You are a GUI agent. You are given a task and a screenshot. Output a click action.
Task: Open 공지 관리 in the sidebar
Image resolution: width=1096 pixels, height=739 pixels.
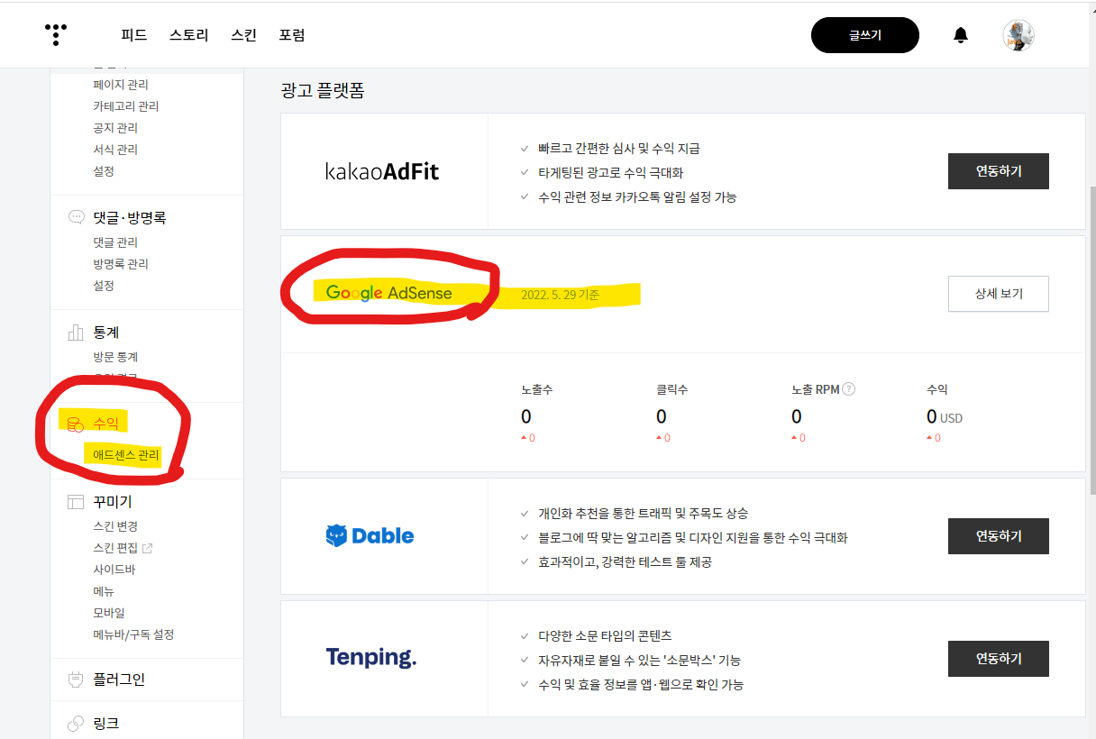pos(115,128)
